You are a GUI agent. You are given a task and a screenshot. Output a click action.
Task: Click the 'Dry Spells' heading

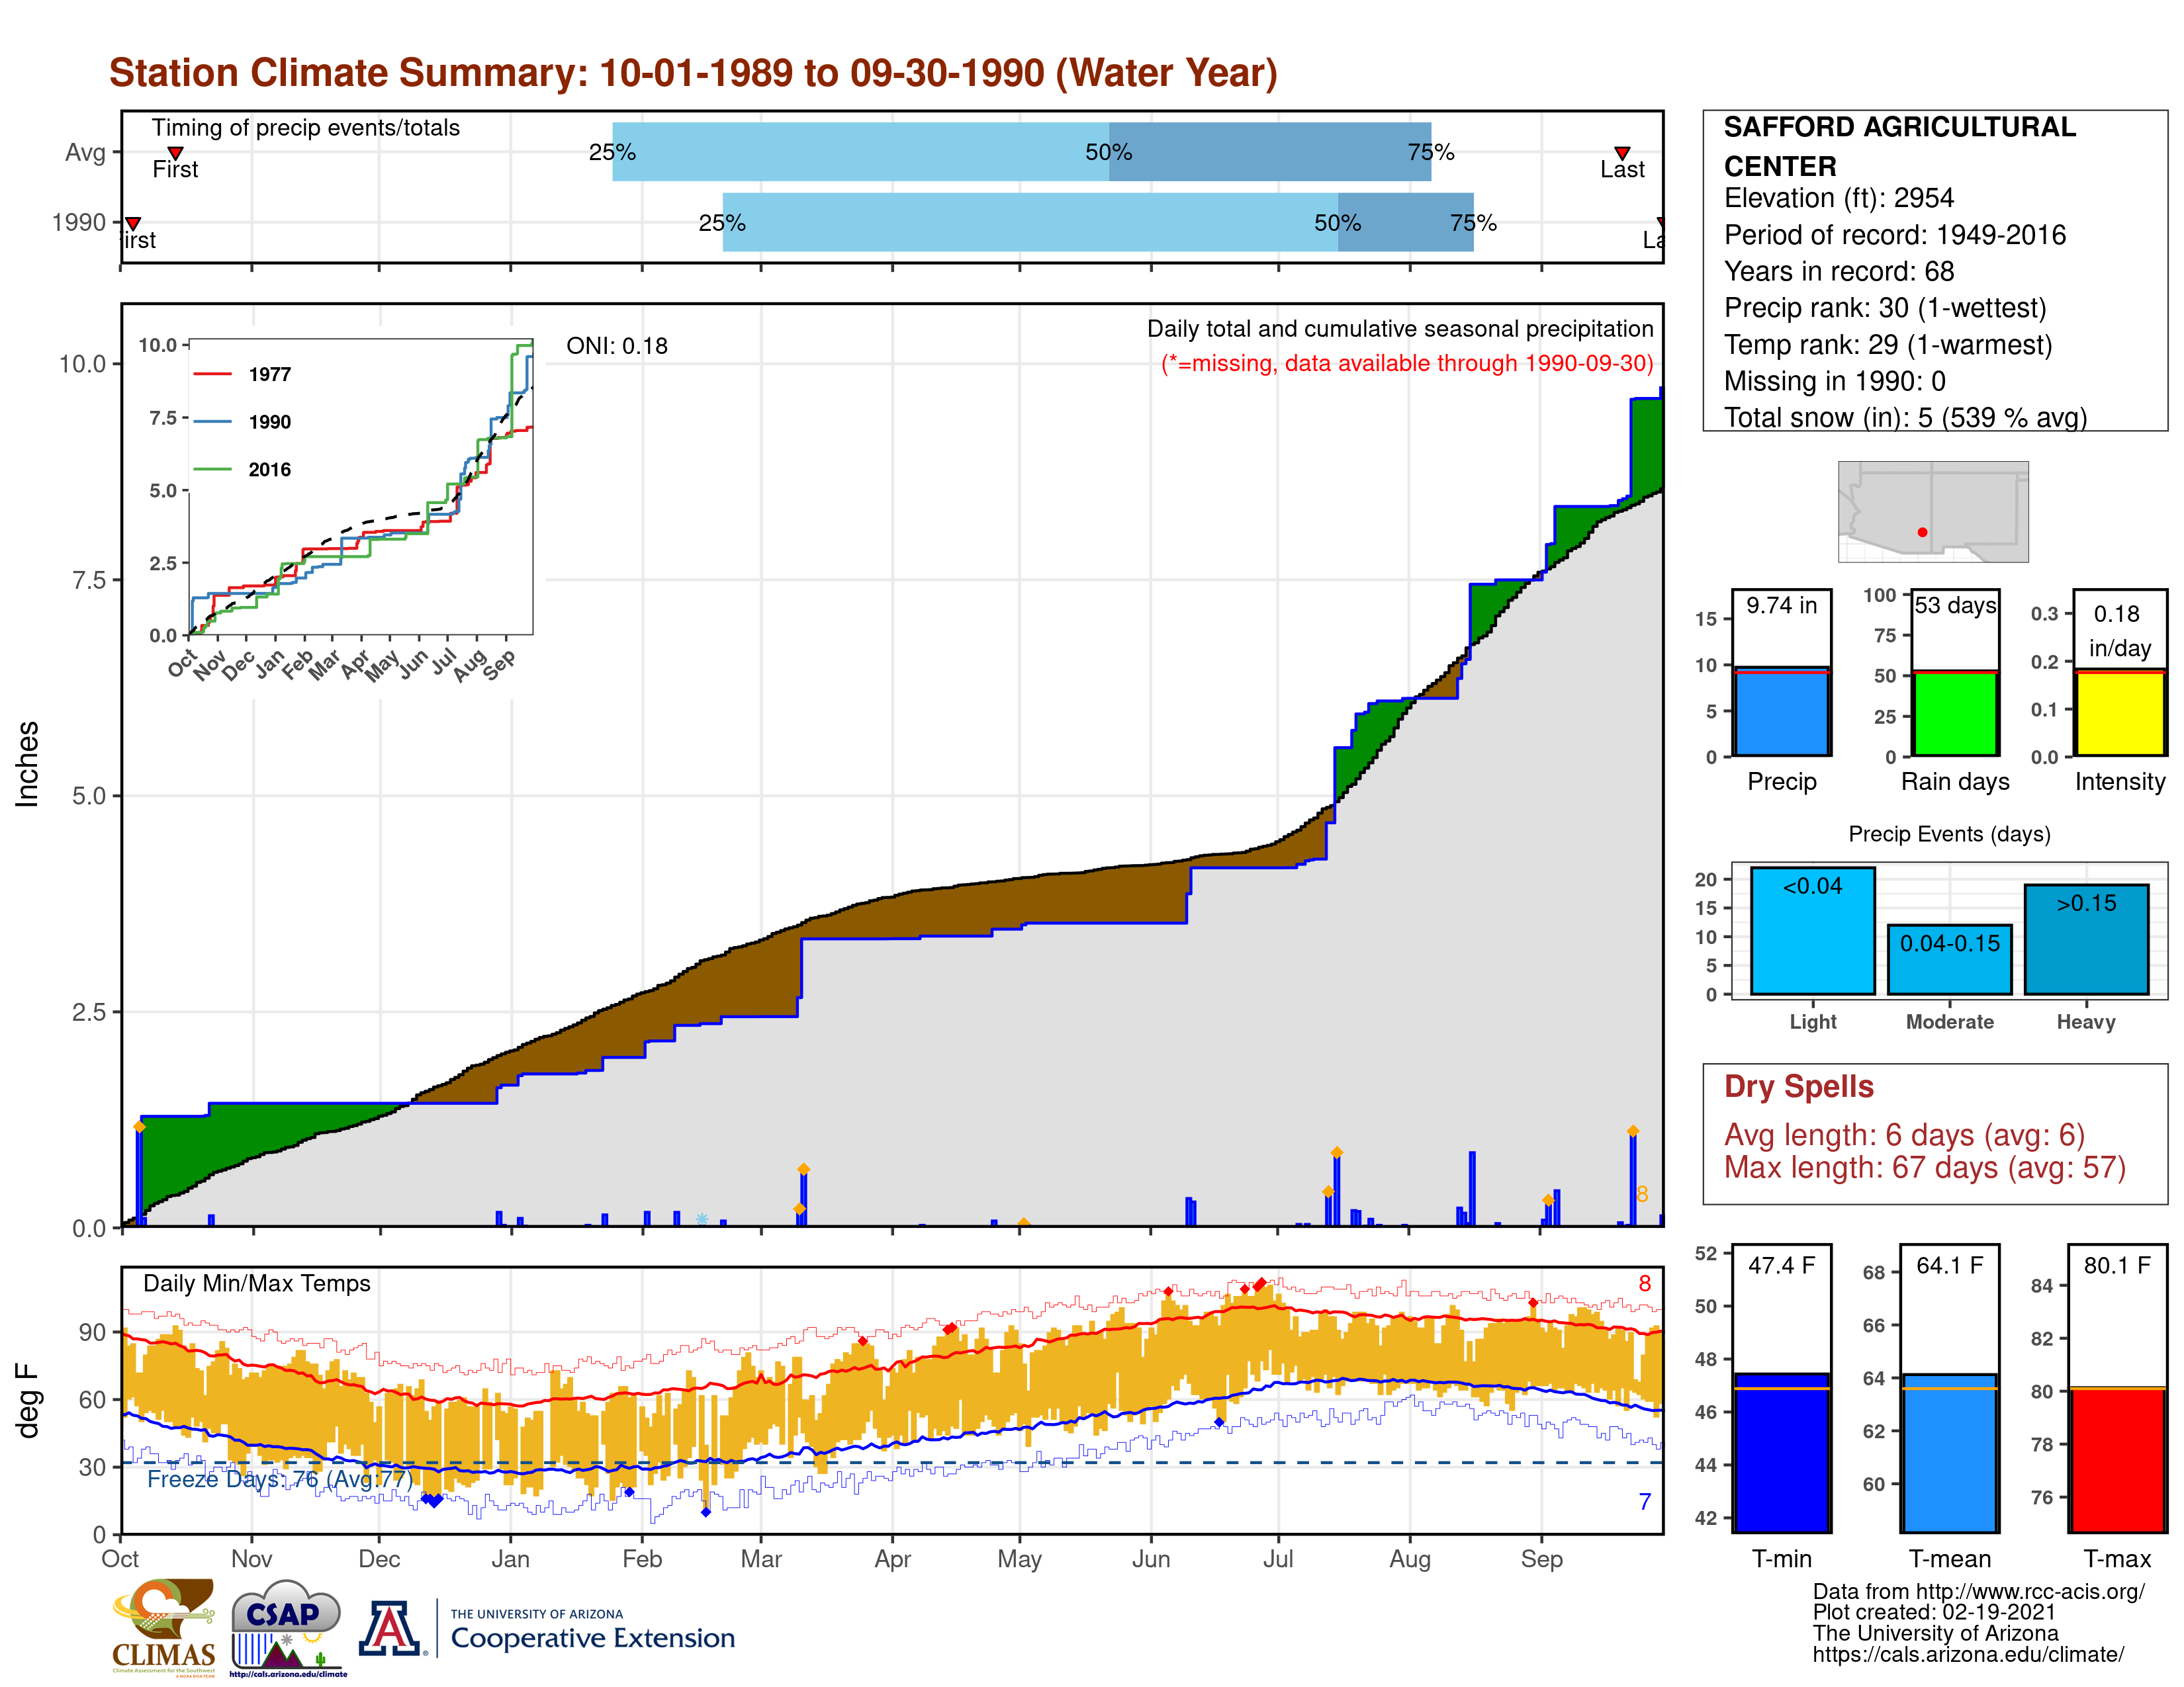tap(1798, 1086)
